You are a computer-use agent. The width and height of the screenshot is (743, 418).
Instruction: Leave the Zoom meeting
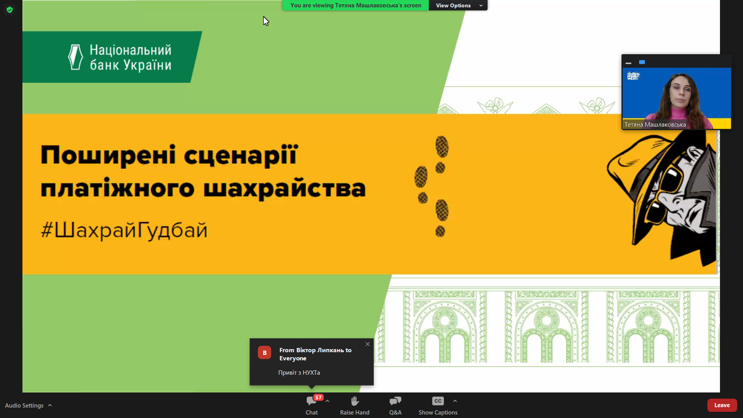(722, 405)
